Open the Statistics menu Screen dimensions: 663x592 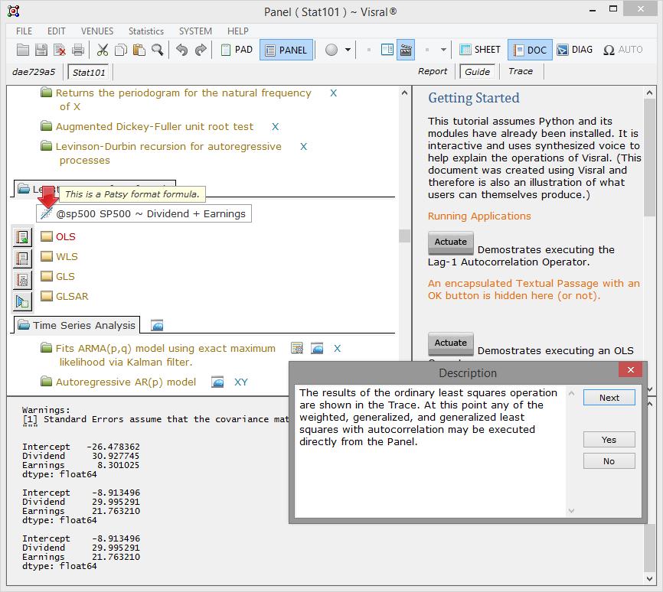145,31
